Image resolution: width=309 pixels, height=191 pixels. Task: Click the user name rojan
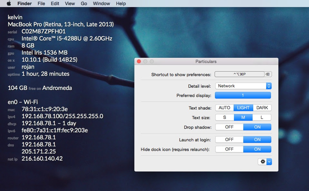pos(28,67)
